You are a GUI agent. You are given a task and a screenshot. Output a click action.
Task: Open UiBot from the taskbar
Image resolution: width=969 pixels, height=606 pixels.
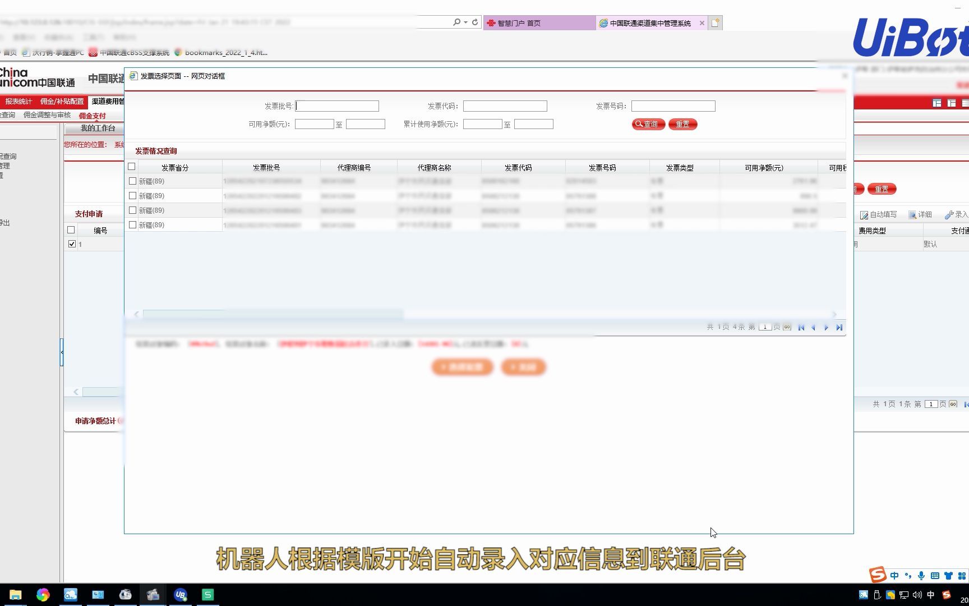click(180, 595)
